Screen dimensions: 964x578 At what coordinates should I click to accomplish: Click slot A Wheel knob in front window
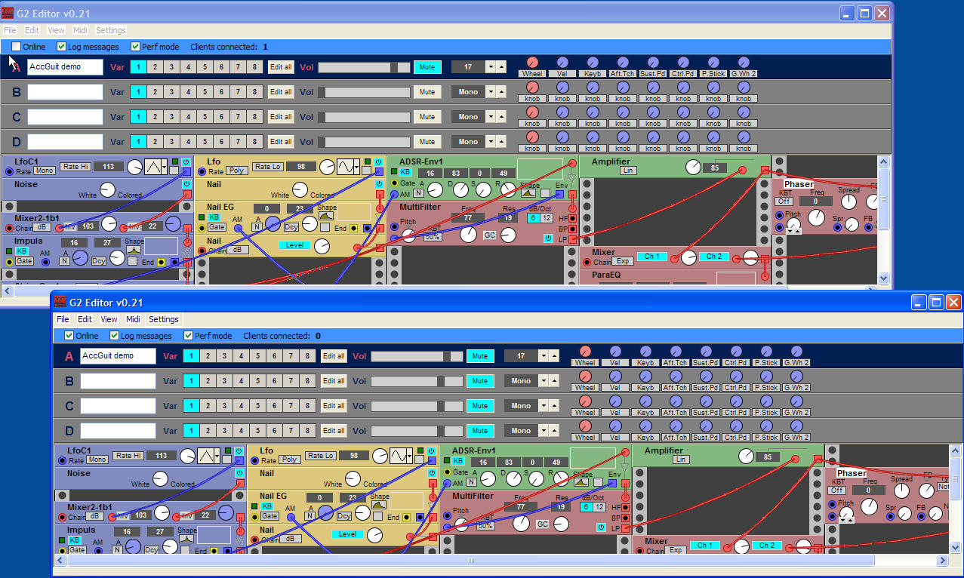tap(585, 352)
